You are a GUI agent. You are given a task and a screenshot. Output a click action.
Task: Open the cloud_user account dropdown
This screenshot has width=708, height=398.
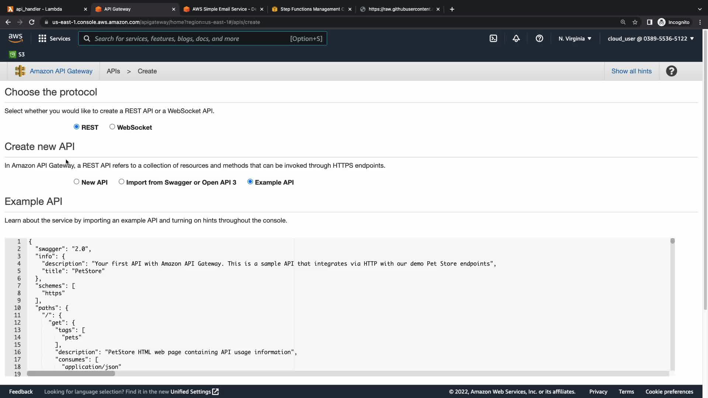pos(650,38)
